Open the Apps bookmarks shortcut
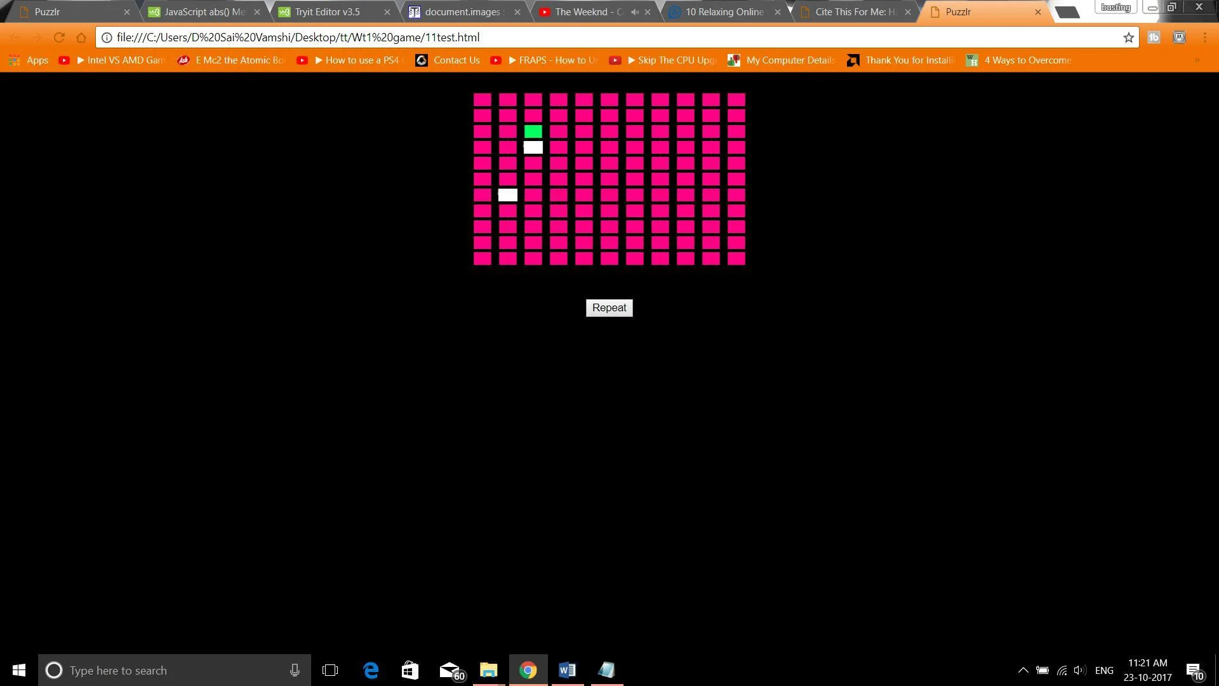 [29, 60]
